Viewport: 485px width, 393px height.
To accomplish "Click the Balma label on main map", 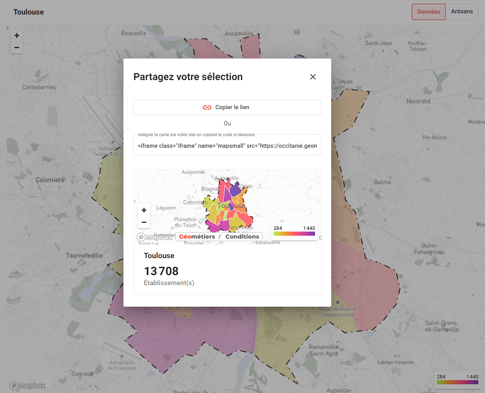I will 382,182.
